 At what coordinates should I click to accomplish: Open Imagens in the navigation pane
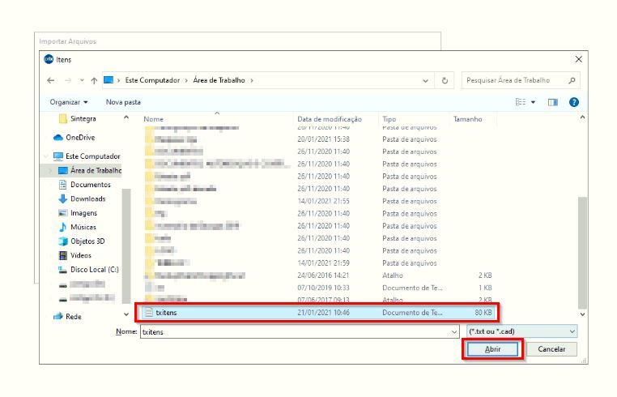pos(78,213)
